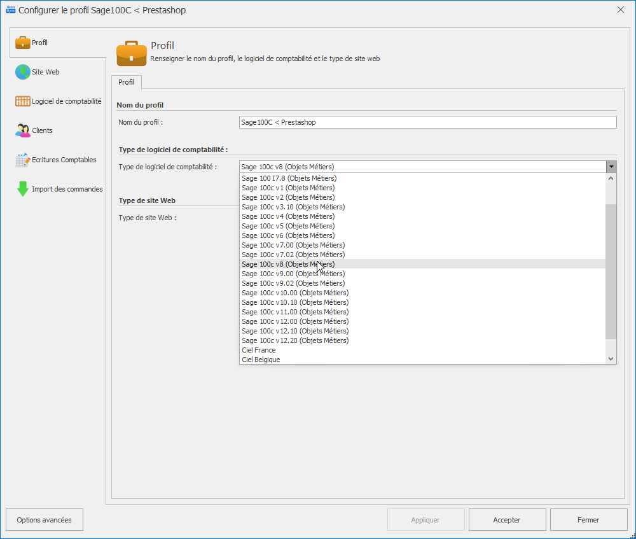Select Sage 100c v7.00 (Objets Métiers)
The height and width of the screenshot is (539, 636).
(422, 245)
